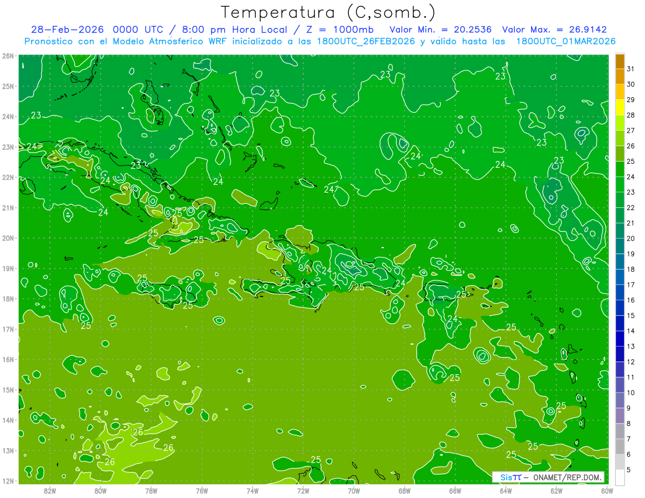Viewport: 645px width, 498px height.
Task: Pick the legend band between 14 and 15
Action: pyautogui.click(x=620, y=323)
